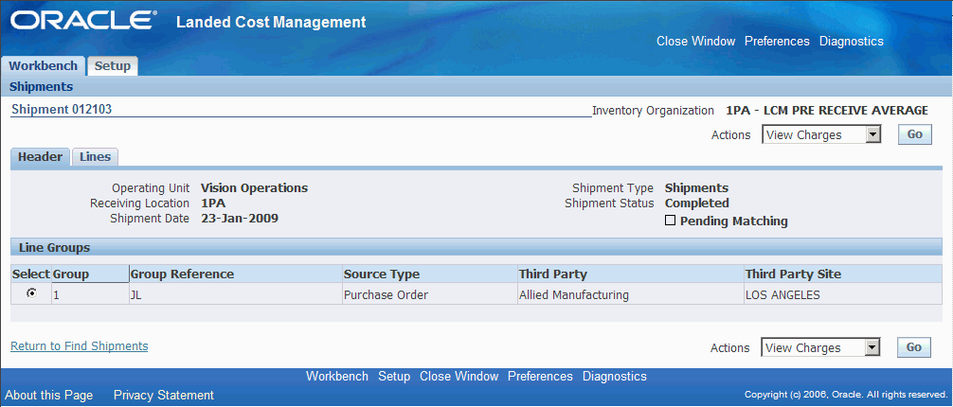Click Close Window link in footer
The height and width of the screenshot is (407, 953).
pos(459,376)
